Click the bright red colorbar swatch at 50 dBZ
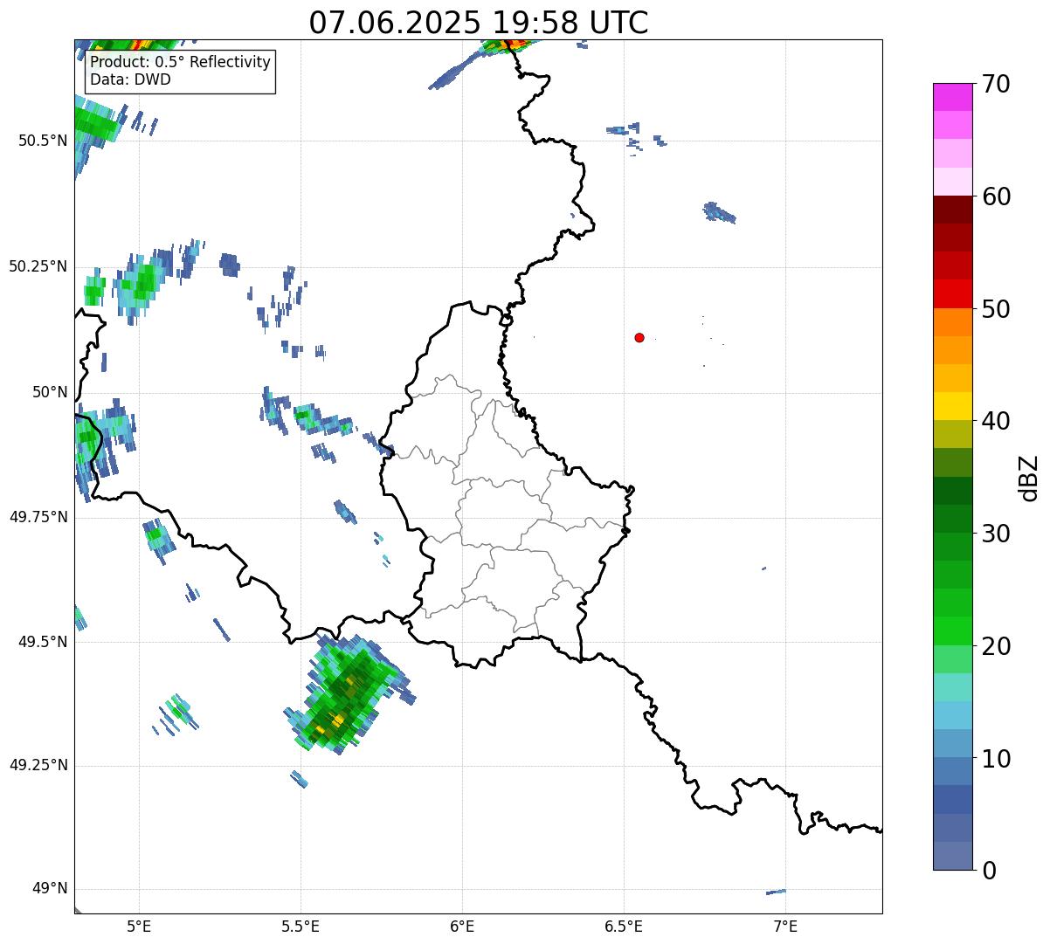The image size is (1050, 944). click(x=952, y=294)
